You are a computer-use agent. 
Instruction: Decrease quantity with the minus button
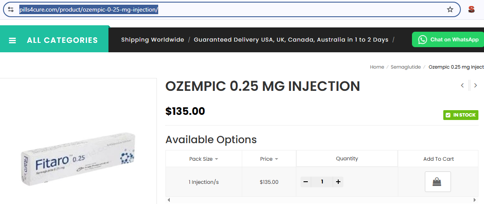click(306, 182)
